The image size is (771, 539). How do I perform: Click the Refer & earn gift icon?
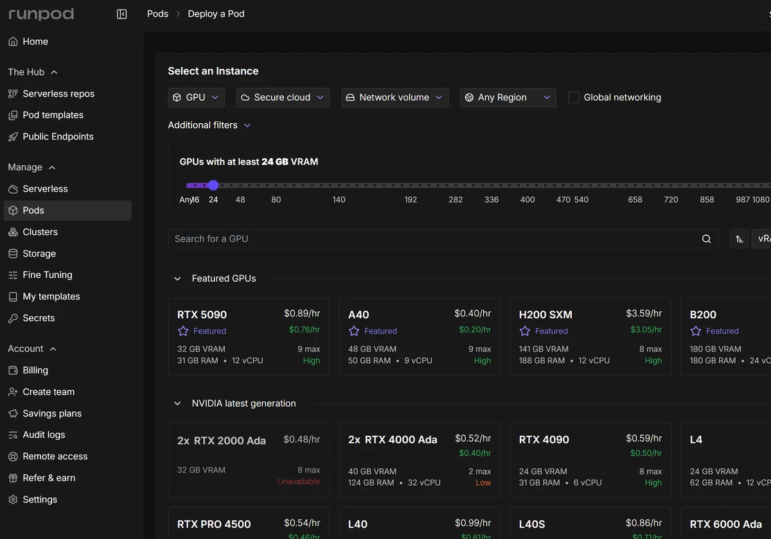13,478
